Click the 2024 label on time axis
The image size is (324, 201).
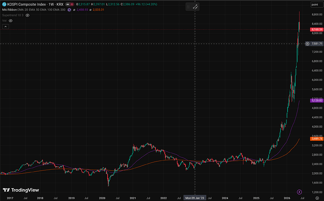pos(225,198)
